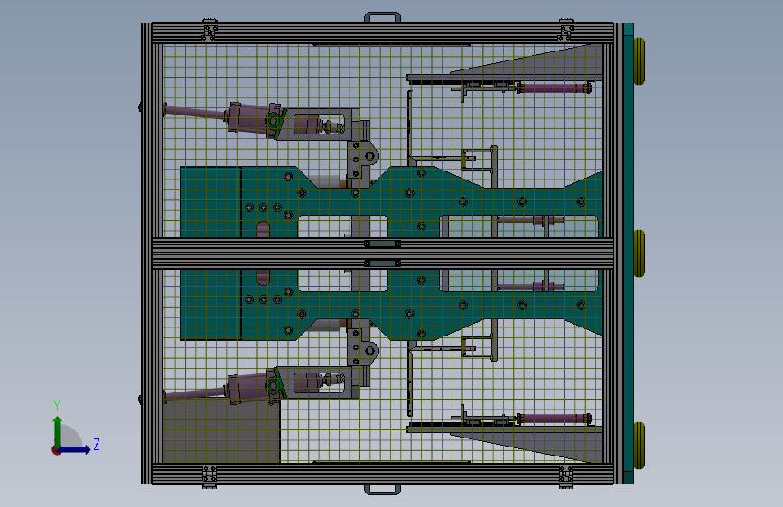Select the handle on the bottom frame rail
Screen dimensions: 783x507
(383, 489)
